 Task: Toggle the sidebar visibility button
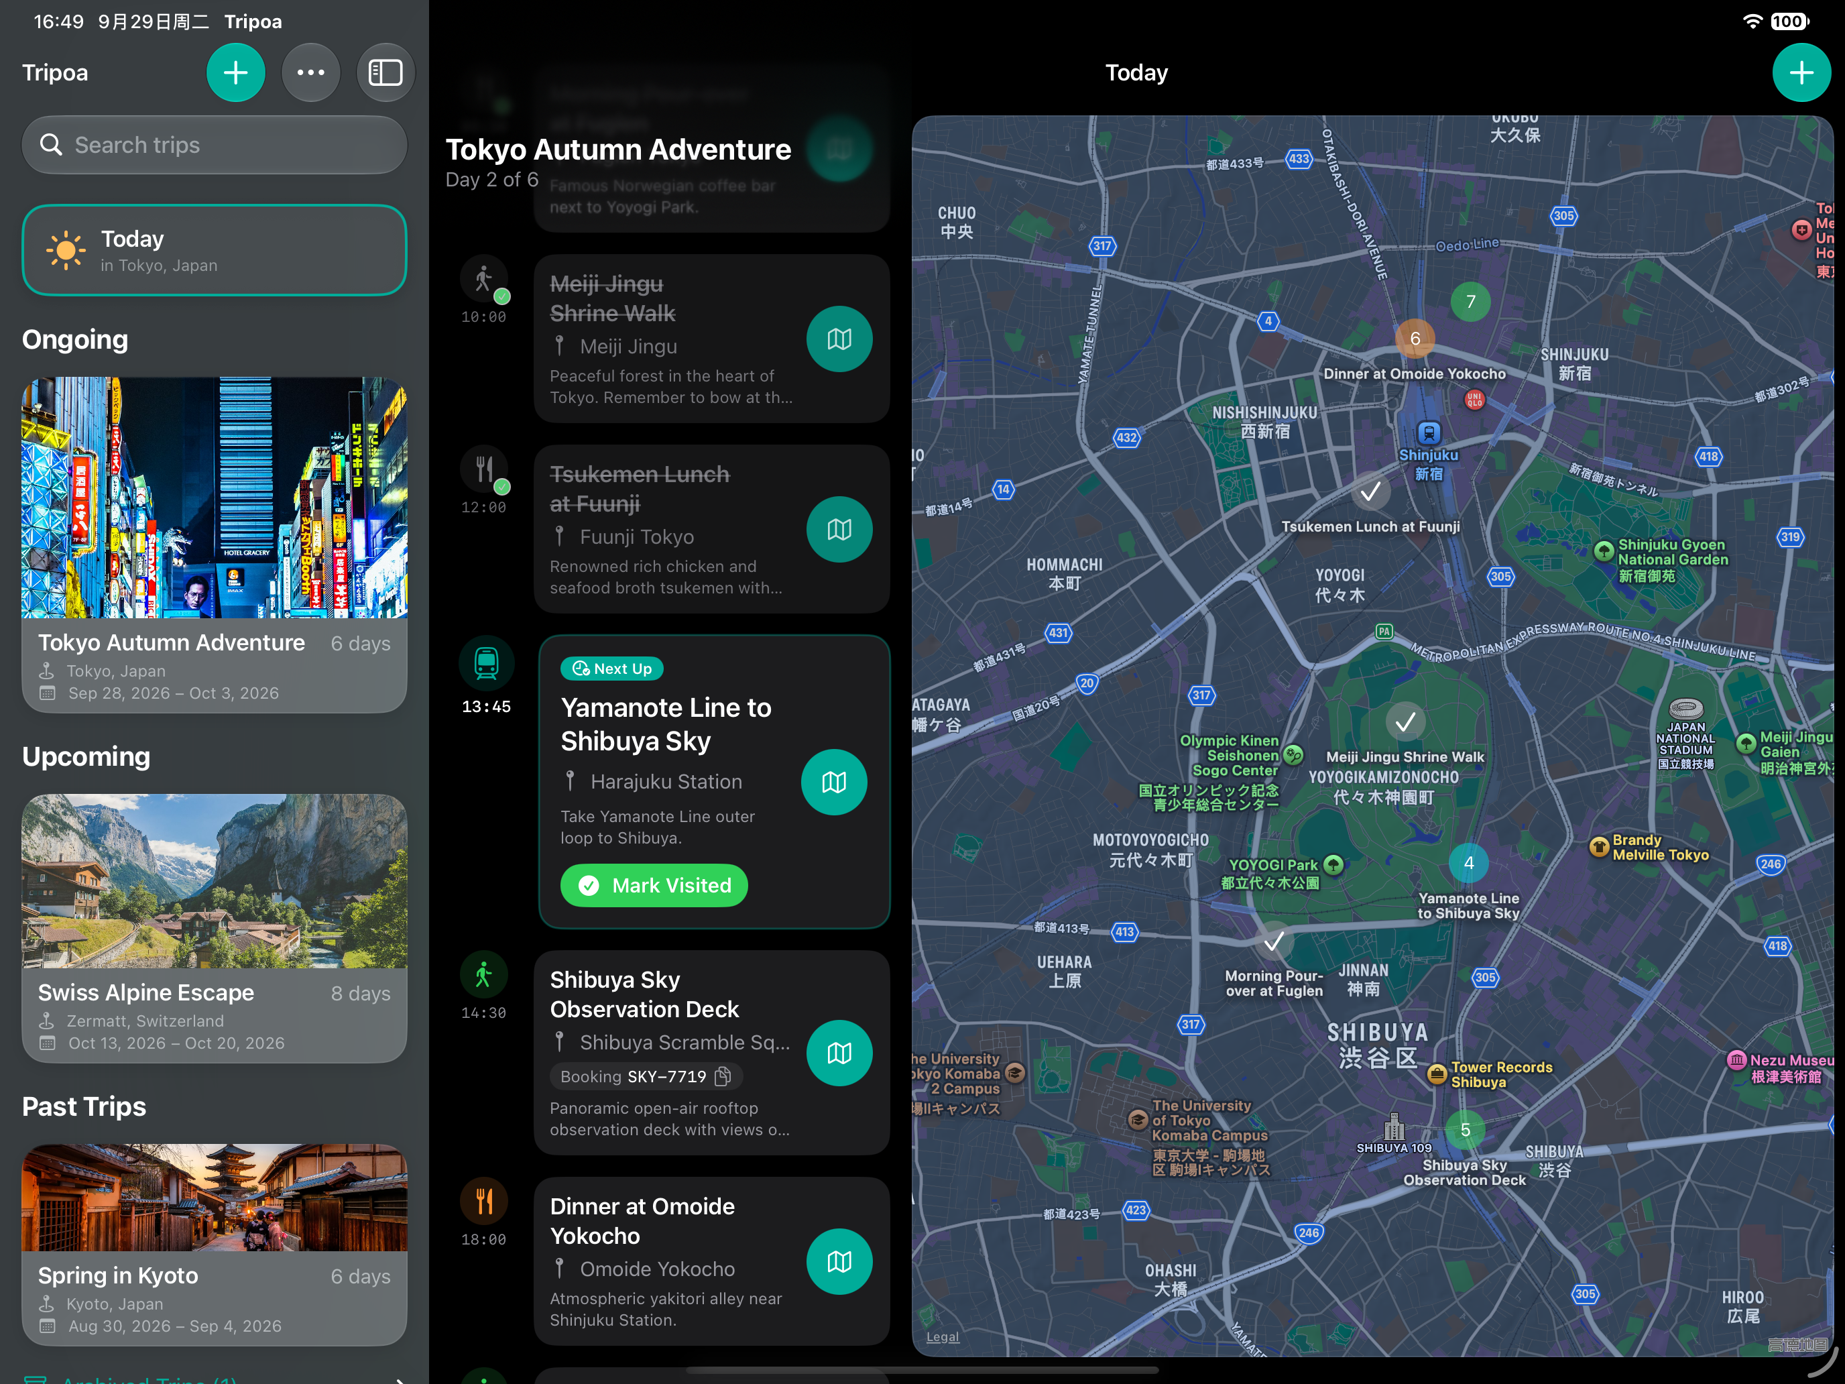tap(385, 72)
